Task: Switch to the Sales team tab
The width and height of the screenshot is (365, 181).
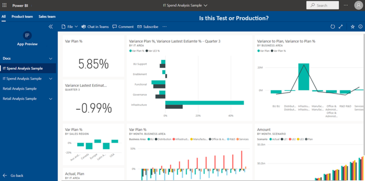Action: tap(47, 16)
